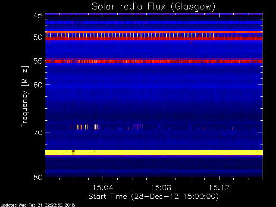Click the "Frequency [MHz]" axis label
Screen dimensions: 276x207
tap(25, 97)
